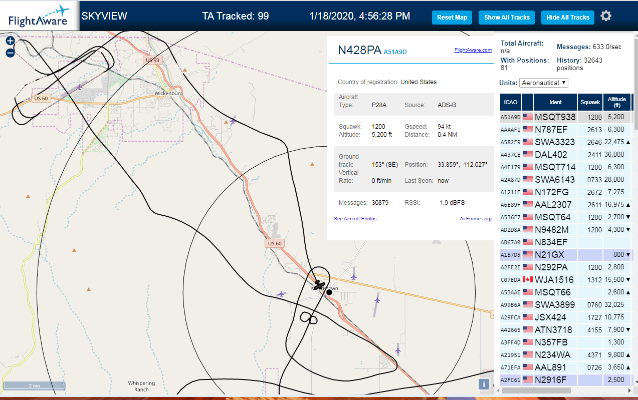The width and height of the screenshot is (638, 400).
Task: Select purple aircraft icon west of Morristown
Action: (x=281, y=294)
